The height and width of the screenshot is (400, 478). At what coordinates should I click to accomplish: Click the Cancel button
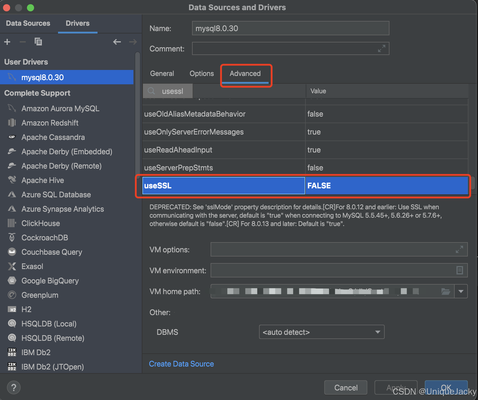(x=346, y=388)
